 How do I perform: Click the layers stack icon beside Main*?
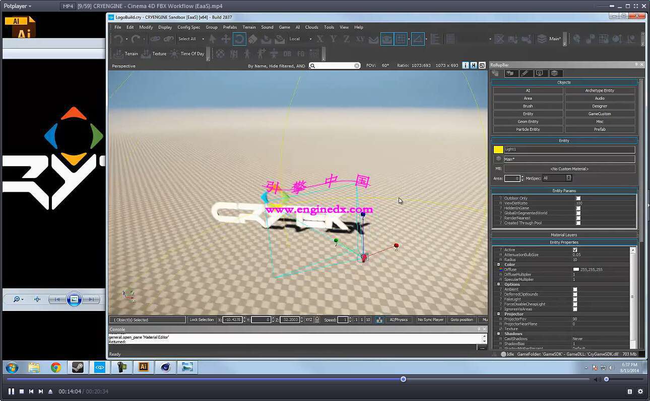(542, 39)
